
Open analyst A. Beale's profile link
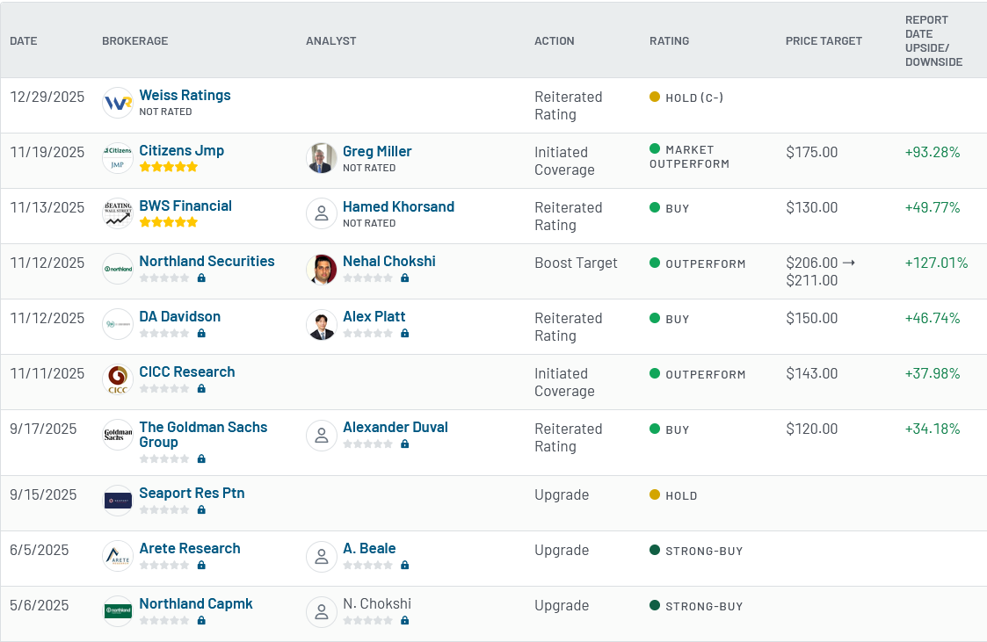(x=369, y=548)
